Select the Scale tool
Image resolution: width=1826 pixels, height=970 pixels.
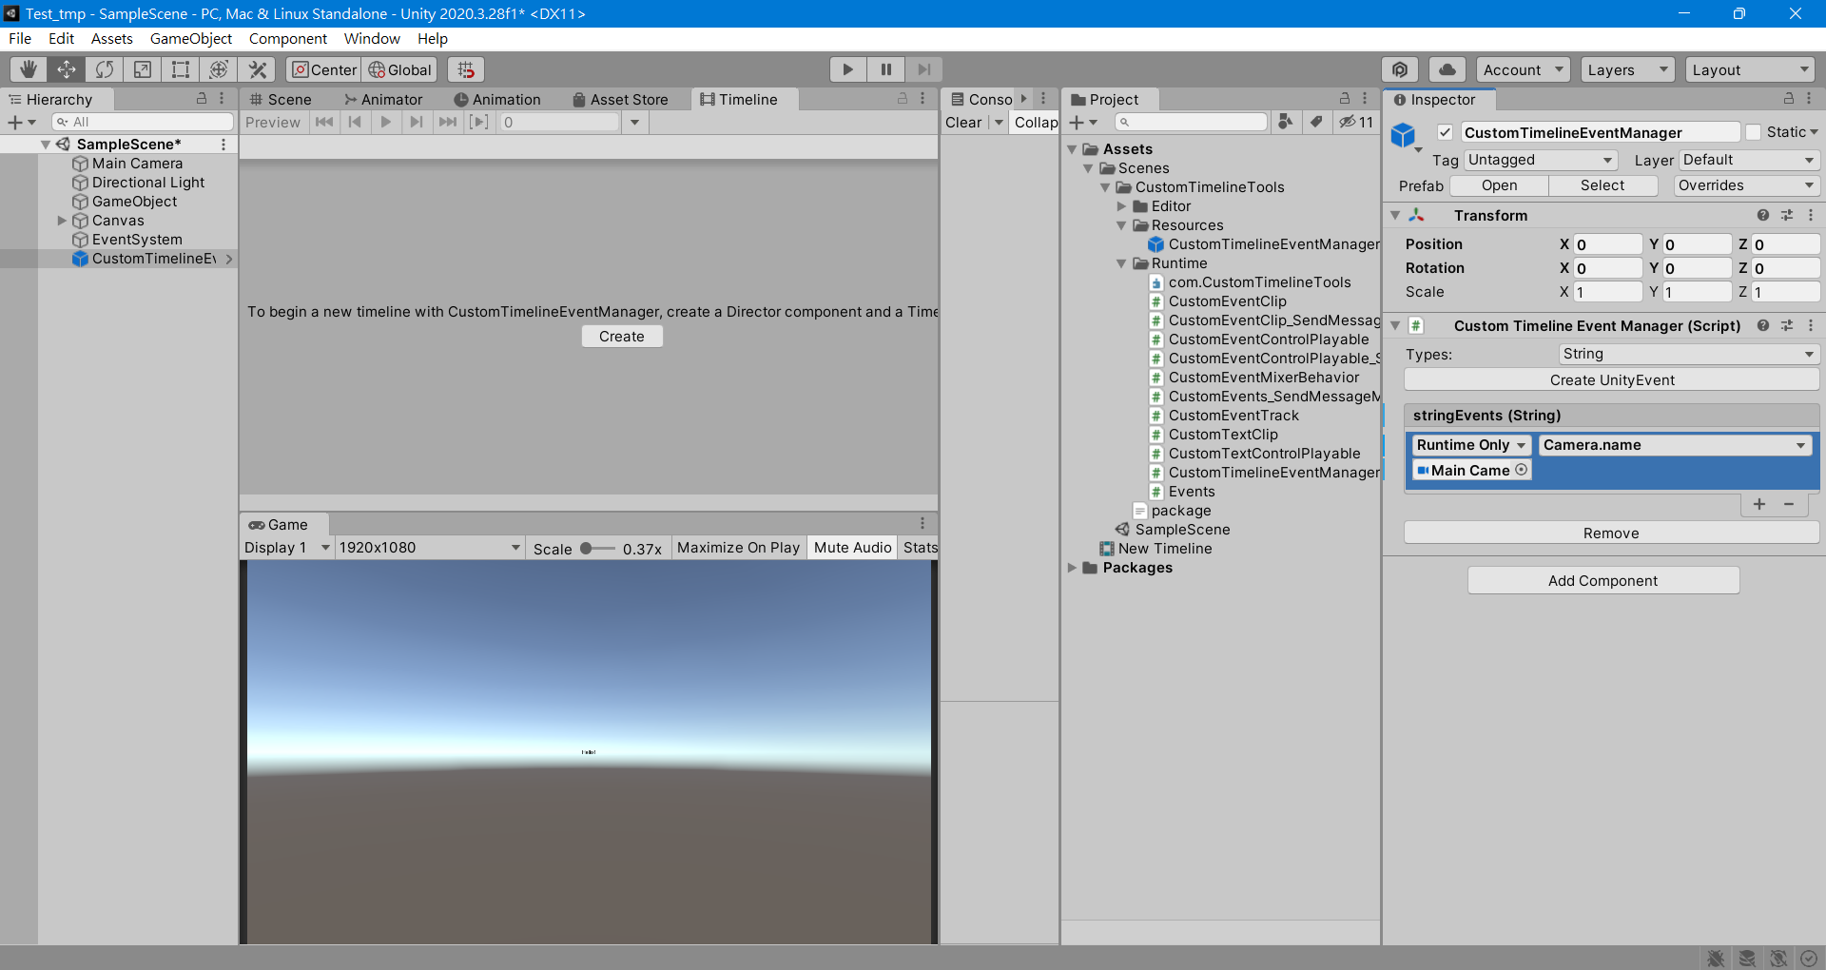coord(143,69)
